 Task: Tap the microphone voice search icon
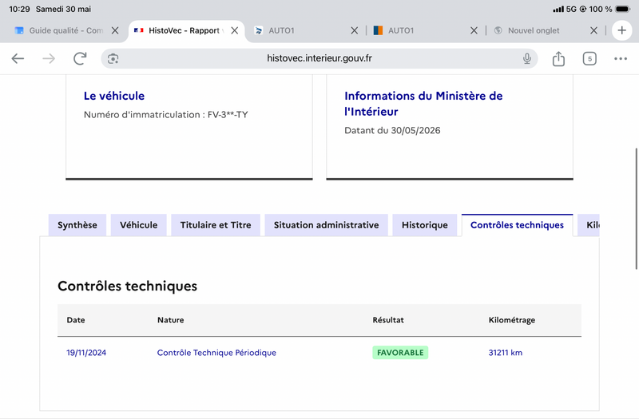[x=527, y=58]
